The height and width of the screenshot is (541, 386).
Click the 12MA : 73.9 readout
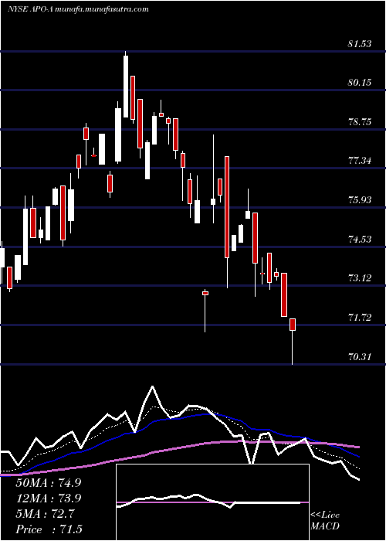pos(48,498)
